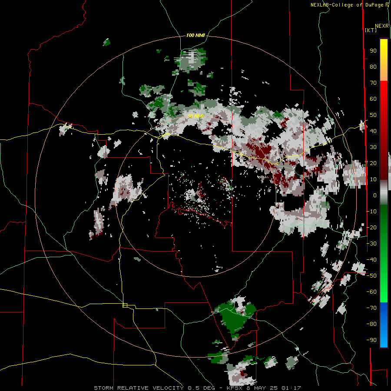Image resolution: width=391 pixels, height=391 pixels.
Task: Click the NEXR label above color scale
Action: pos(382,26)
